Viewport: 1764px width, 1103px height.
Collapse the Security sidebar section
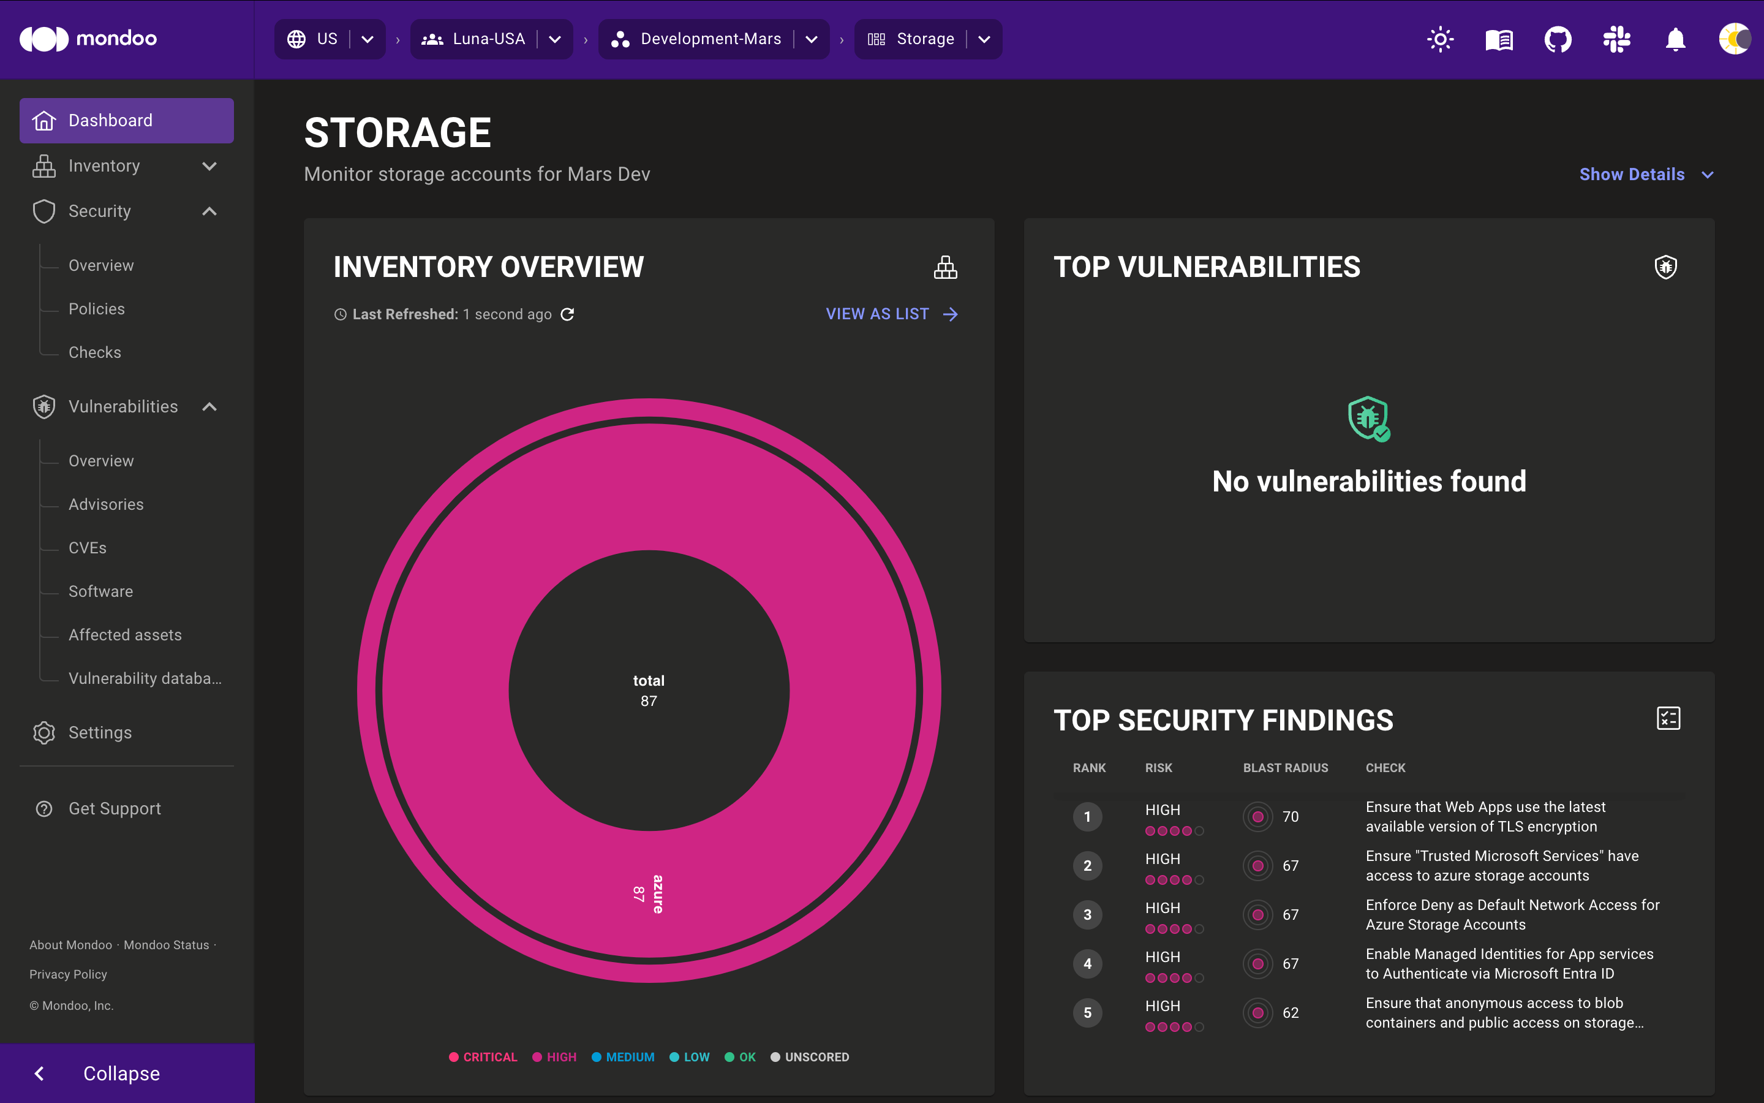[x=209, y=211]
